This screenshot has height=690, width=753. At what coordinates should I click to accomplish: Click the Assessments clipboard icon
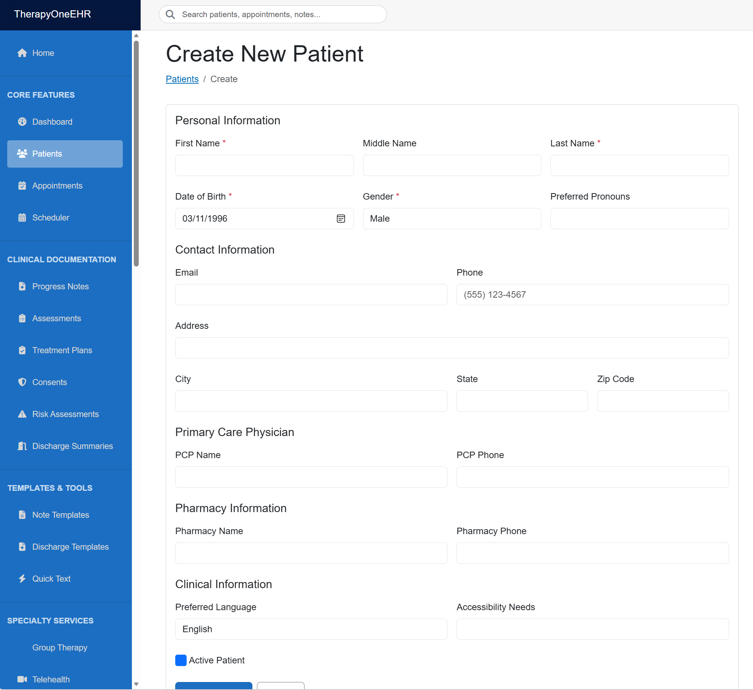coord(22,318)
